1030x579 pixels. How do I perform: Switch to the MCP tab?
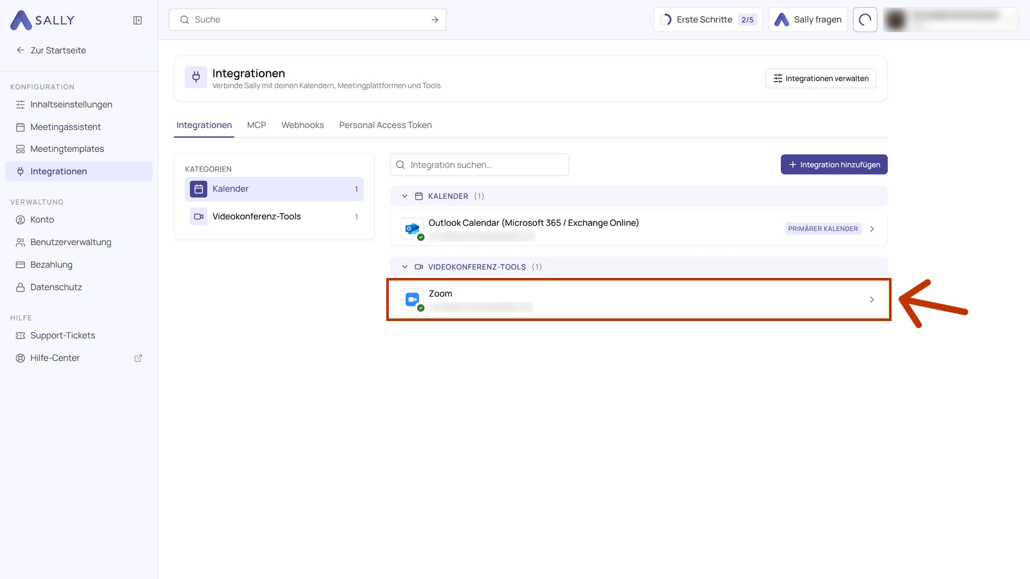pos(256,125)
